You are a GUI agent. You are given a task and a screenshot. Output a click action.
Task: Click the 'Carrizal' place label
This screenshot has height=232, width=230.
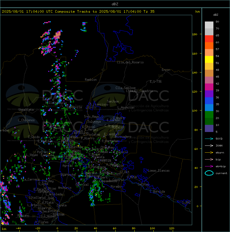point(82,185)
